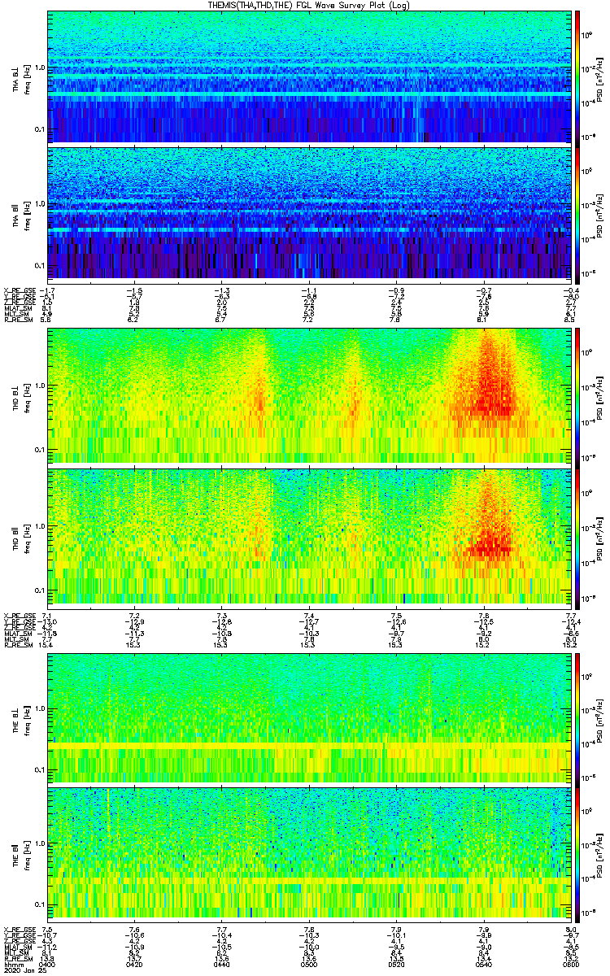
Task: Click the -1.7 value in THA X_RE_GSE row
Action: point(46,290)
